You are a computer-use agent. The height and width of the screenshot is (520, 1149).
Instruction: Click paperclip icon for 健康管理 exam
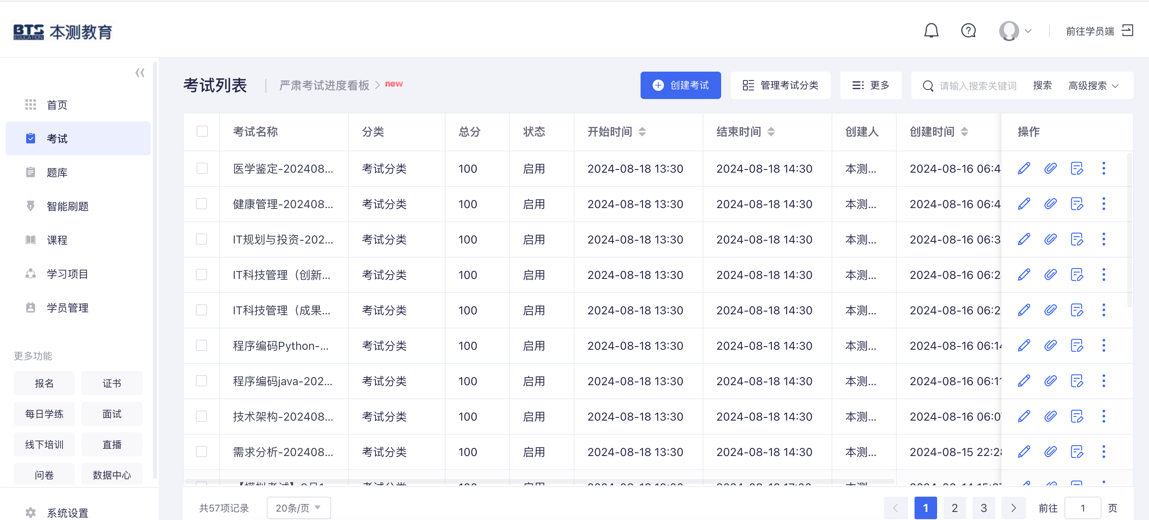[x=1050, y=204]
